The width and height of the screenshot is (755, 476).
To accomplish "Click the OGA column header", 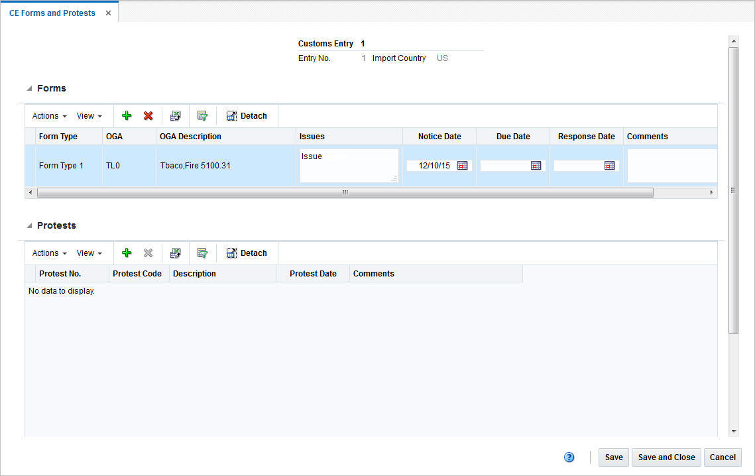I will click(129, 137).
